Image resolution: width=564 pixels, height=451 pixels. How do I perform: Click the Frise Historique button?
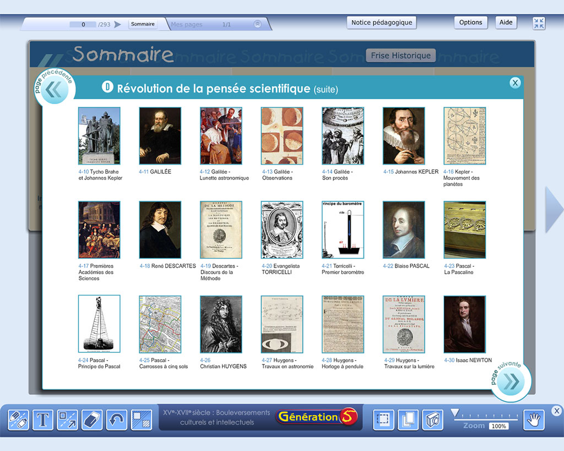point(400,56)
